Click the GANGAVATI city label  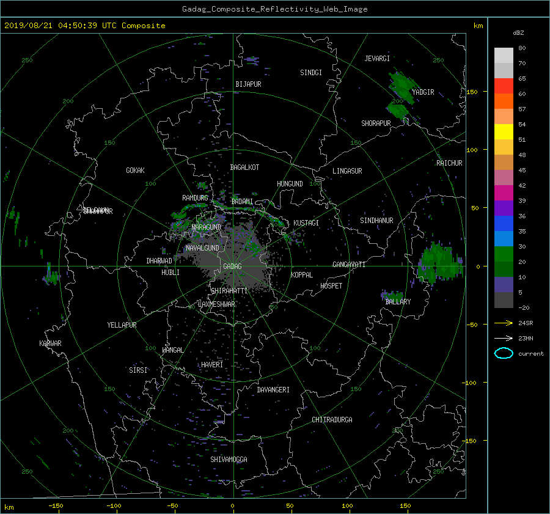point(349,265)
